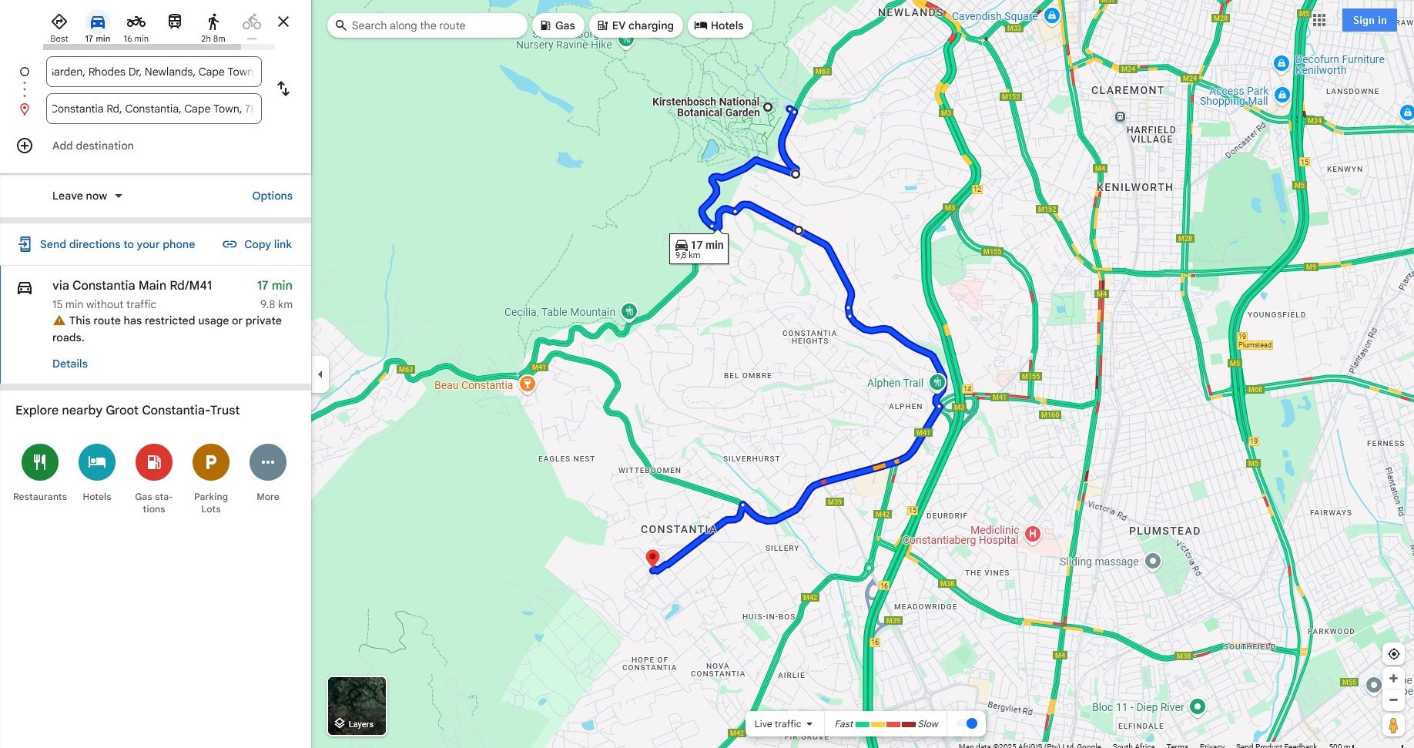Viewport: 1414px width, 748px height.
Task: Select the driving 17 min tab
Action: pyautogui.click(x=98, y=27)
